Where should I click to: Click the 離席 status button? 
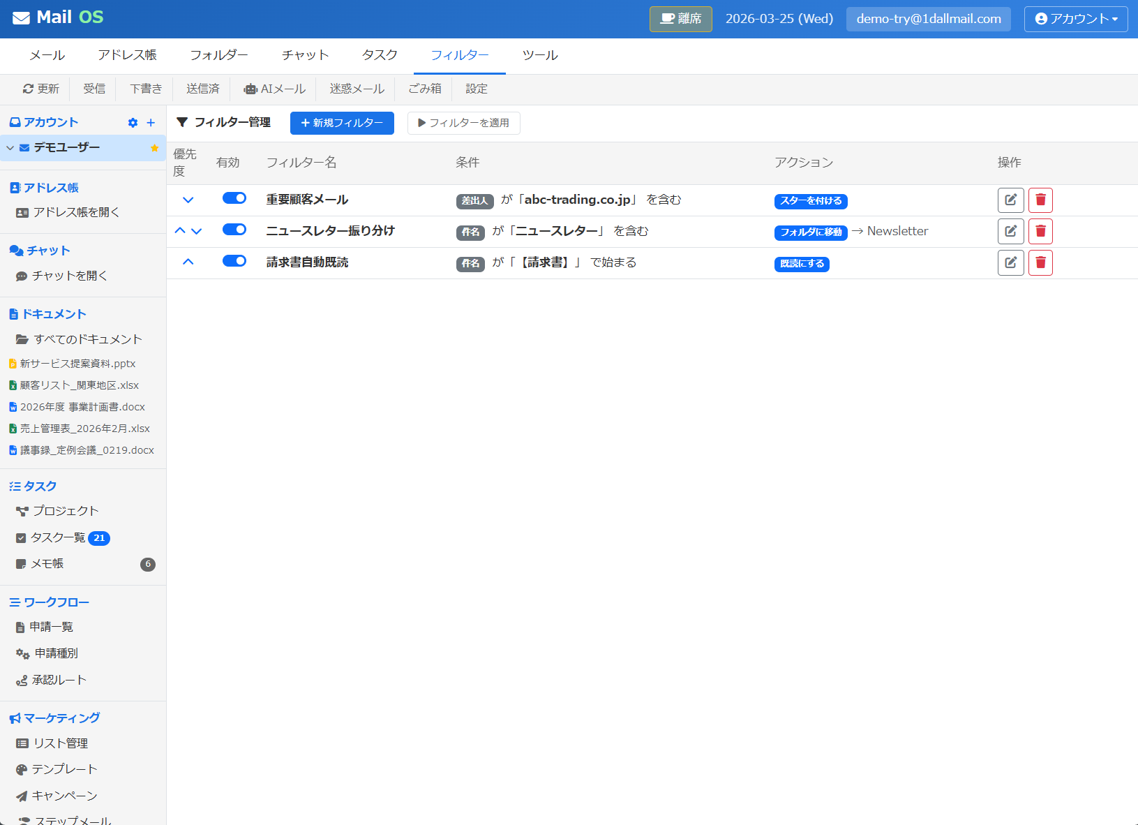680,19
